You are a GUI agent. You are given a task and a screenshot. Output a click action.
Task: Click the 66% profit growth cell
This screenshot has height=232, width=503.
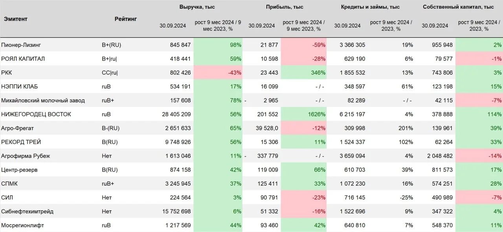pos(304,170)
